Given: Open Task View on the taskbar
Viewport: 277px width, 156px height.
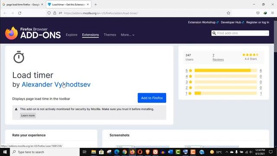Looking at the screenshot, I should (84, 152).
